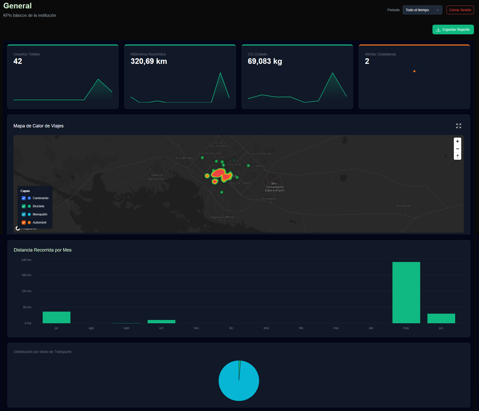Click the 69,083 kg value
The image size is (479, 411).
(265, 61)
